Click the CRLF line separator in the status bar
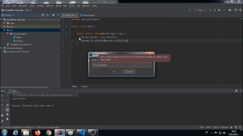The height and width of the screenshot is (136, 243). point(208,127)
